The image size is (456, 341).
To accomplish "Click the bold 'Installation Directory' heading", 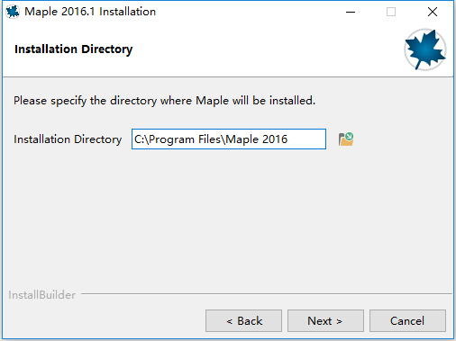I will [74, 49].
